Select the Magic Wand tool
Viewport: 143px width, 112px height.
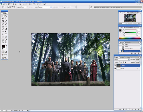6,18
